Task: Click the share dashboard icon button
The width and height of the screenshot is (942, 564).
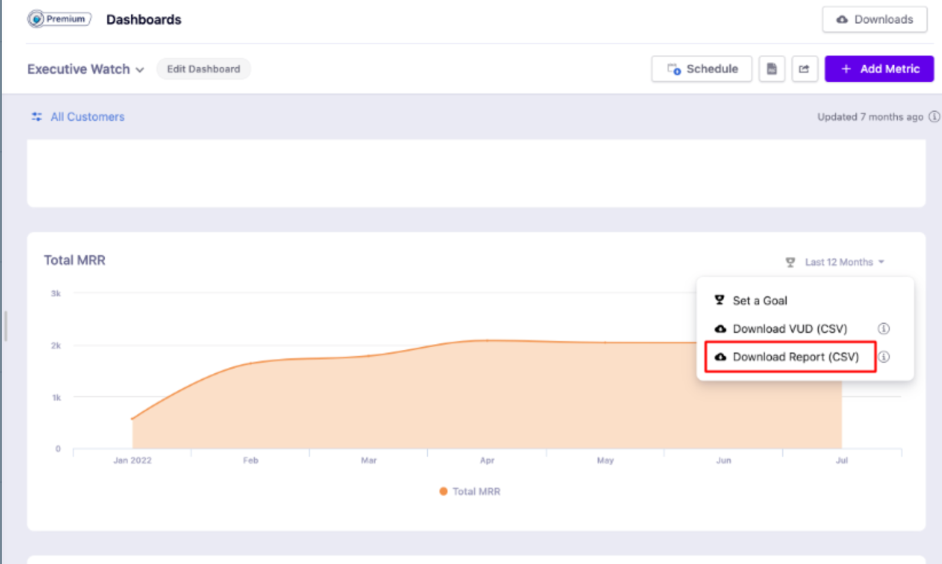Action: pyautogui.click(x=804, y=69)
